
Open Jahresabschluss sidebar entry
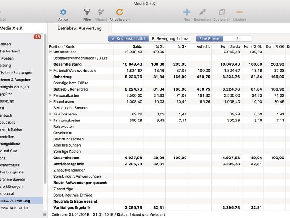pos(10,165)
